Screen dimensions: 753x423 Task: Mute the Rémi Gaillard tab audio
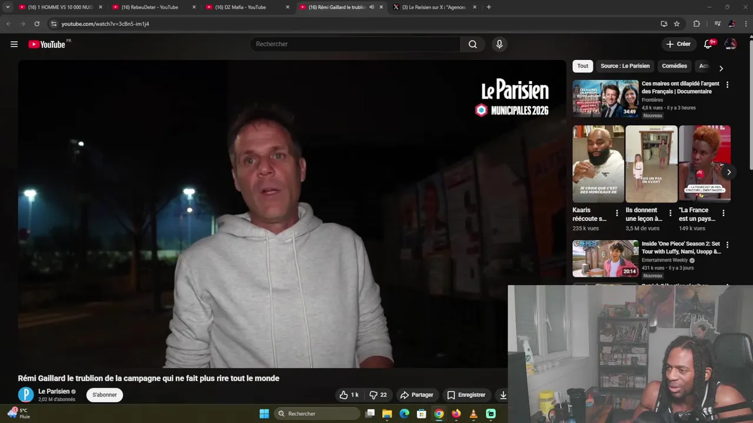pos(371,7)
